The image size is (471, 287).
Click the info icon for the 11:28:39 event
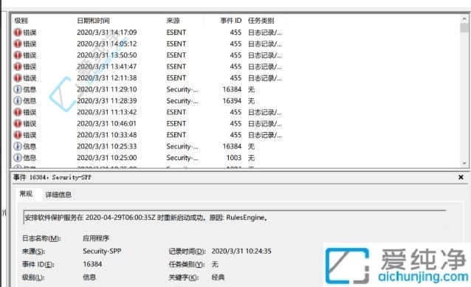point(18,100)
